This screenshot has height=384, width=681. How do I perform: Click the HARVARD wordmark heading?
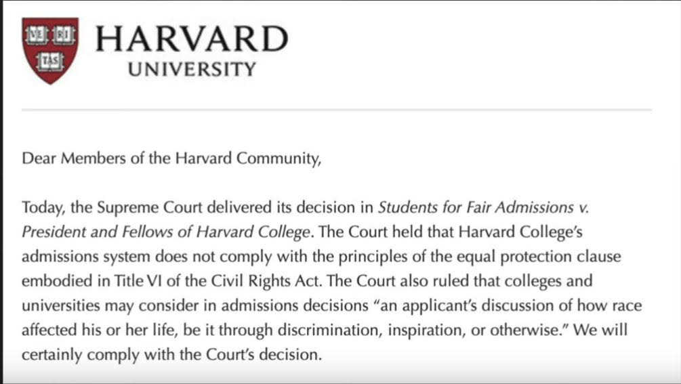click(x=192, y=39)
